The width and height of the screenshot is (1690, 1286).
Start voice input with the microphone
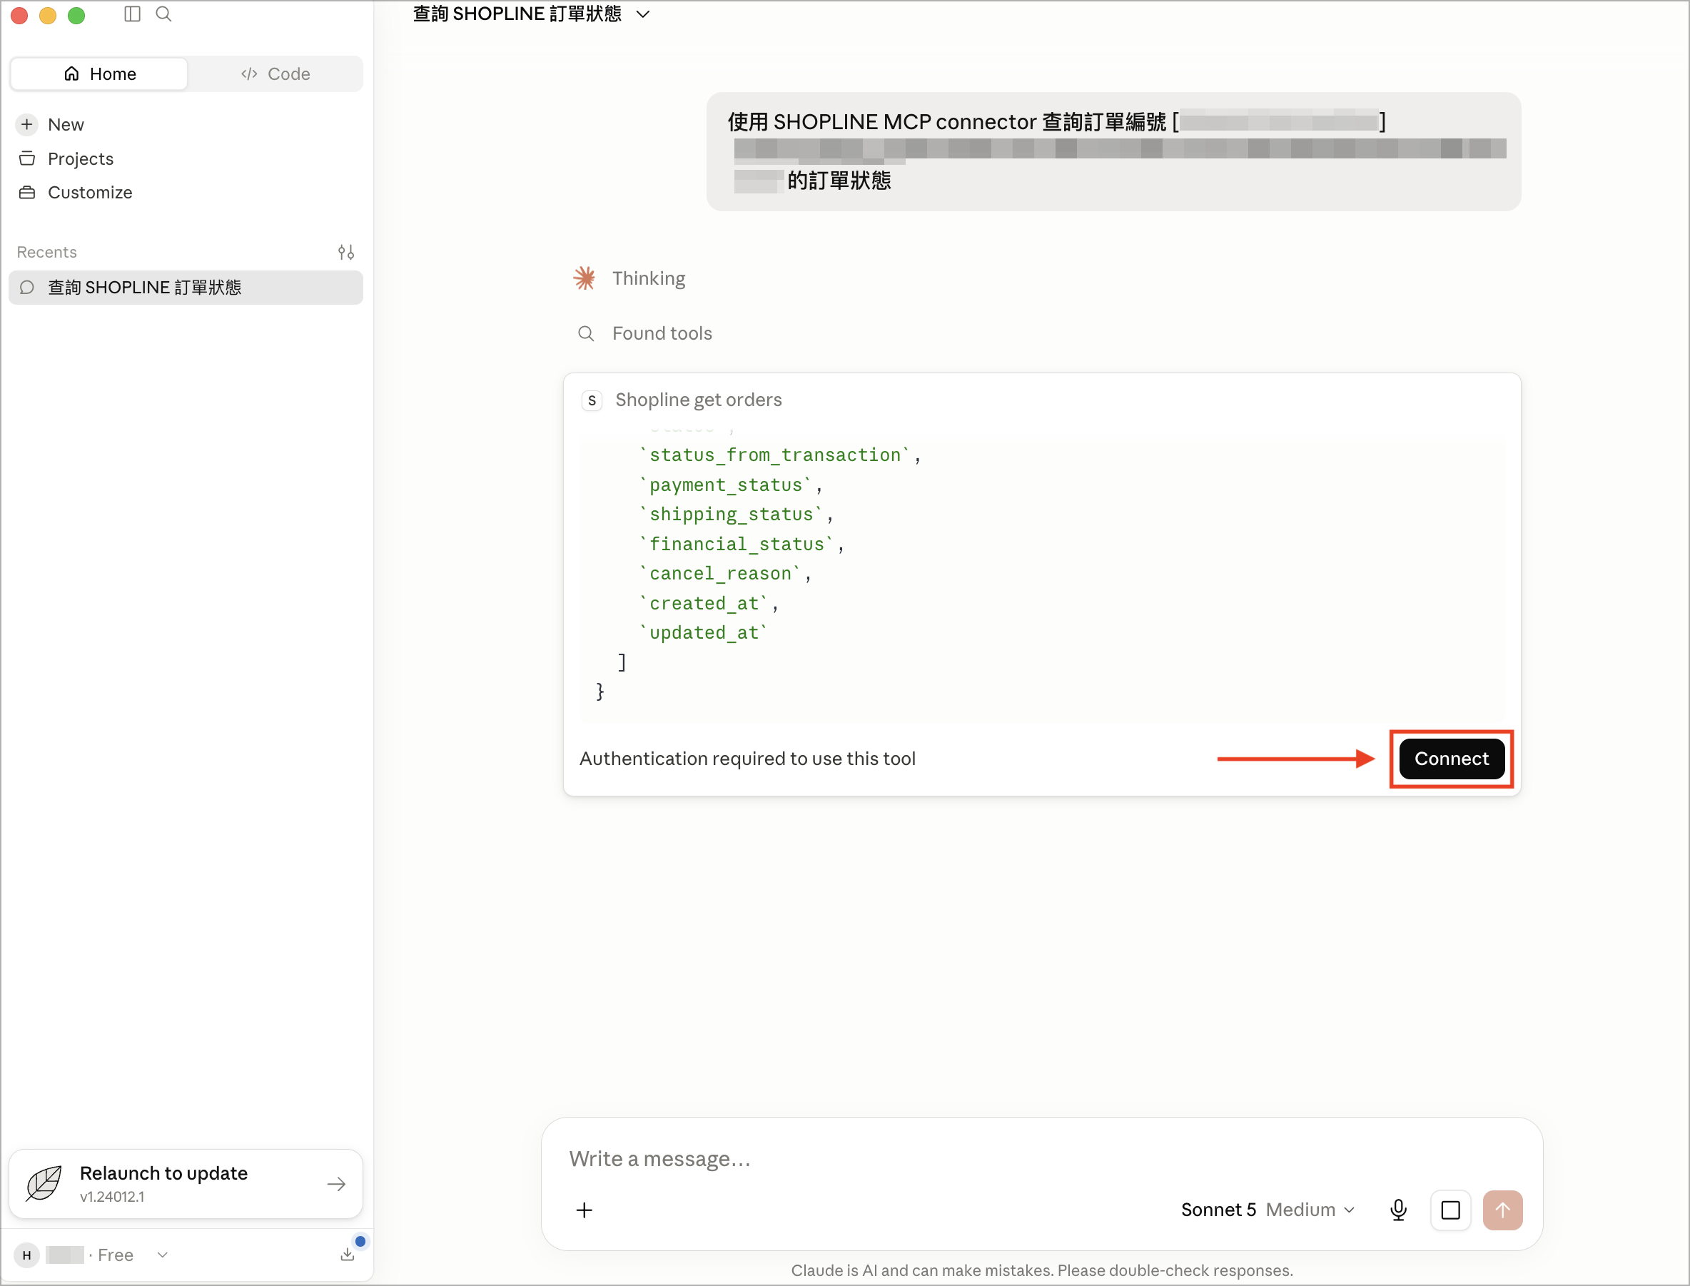pyautogui.click(x=1397, y=1210)
